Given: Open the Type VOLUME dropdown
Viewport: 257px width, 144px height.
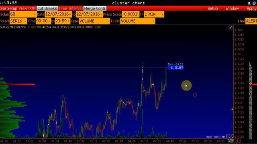Looking at the screenshot, I should click(94, 21).
